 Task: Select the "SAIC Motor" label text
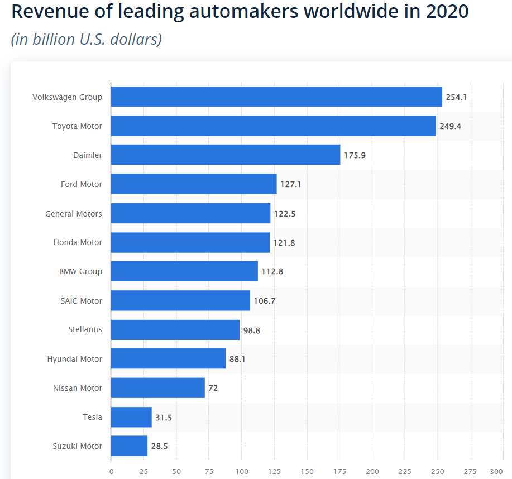tap(82, 301)
